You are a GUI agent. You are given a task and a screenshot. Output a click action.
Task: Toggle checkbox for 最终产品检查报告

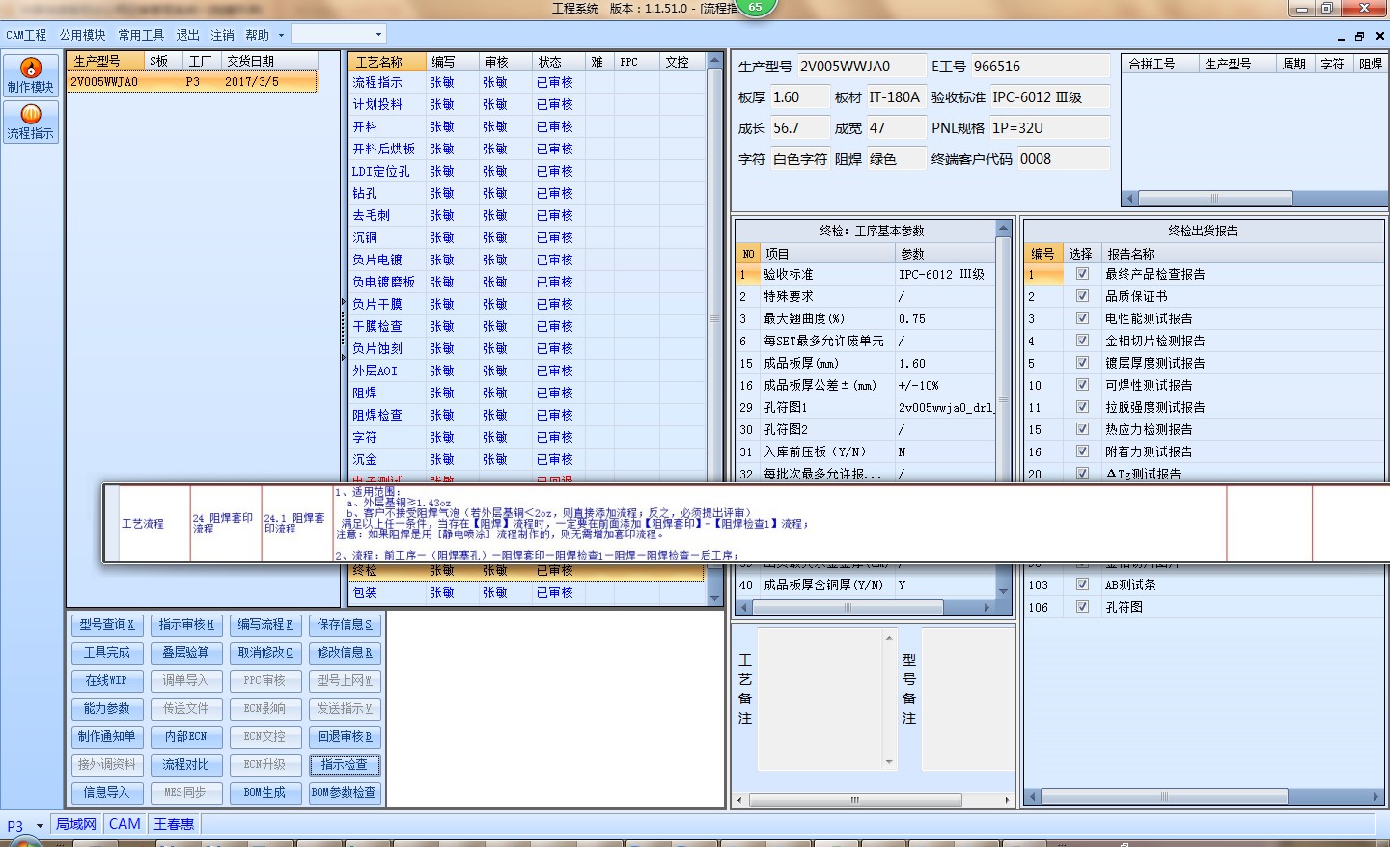coord(1082,274)
